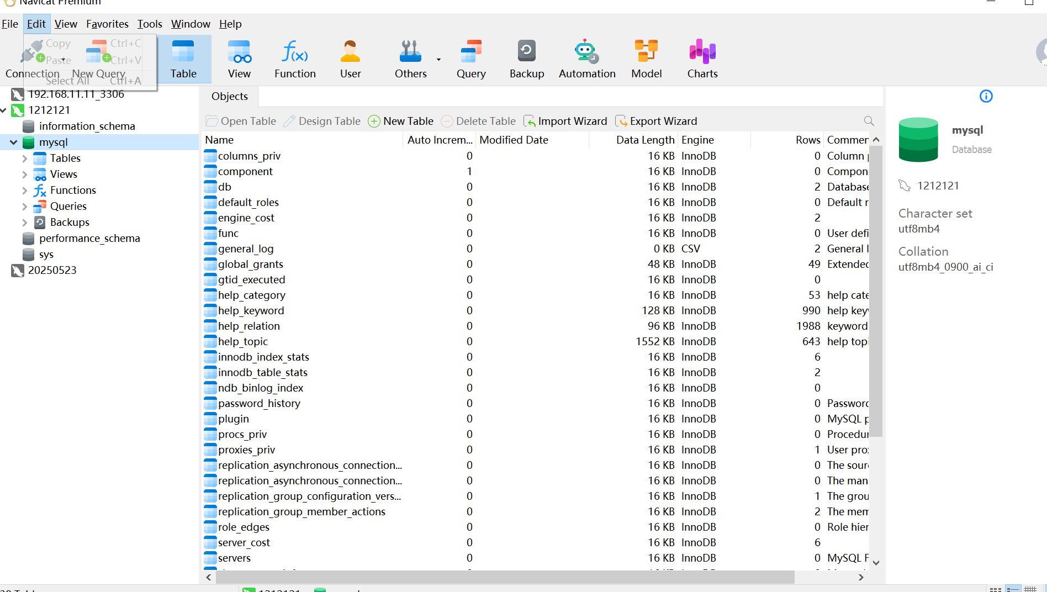Viewport: 1047px width, 592px height.
Task: Click the 192.168.11.11_3306 connection icon
Action: (18, 94)
